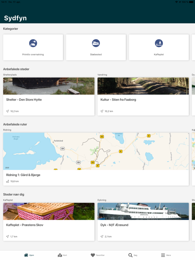Click the Anbefalede ruter heading
Viewport: 195px width, 260px height.
15,124
